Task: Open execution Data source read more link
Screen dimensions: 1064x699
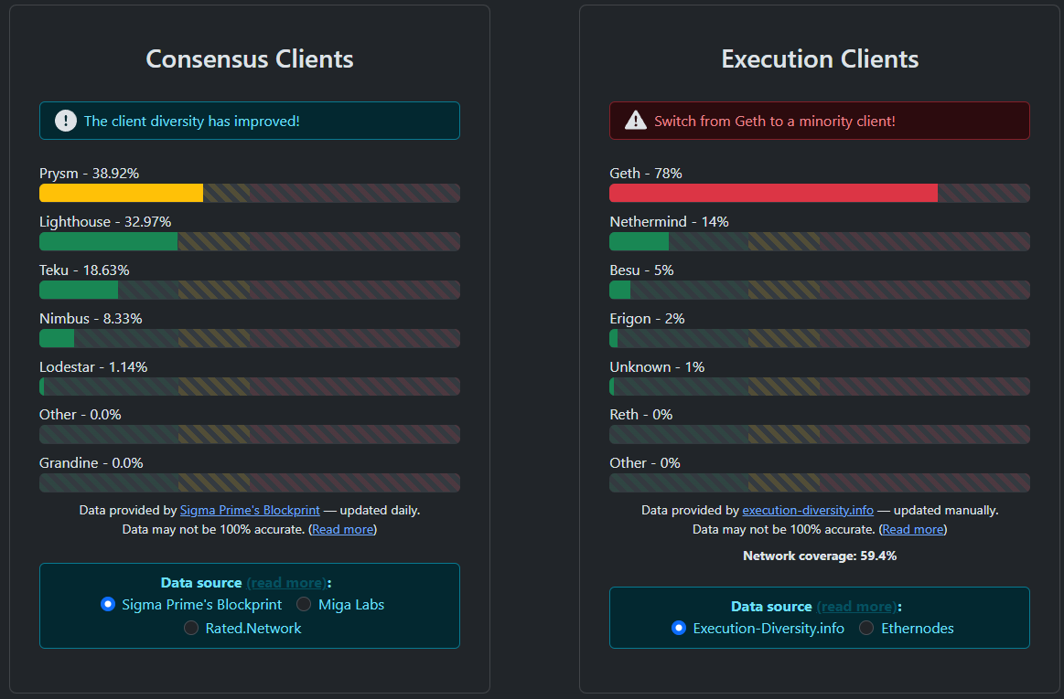Action: (x=855, y=606)
